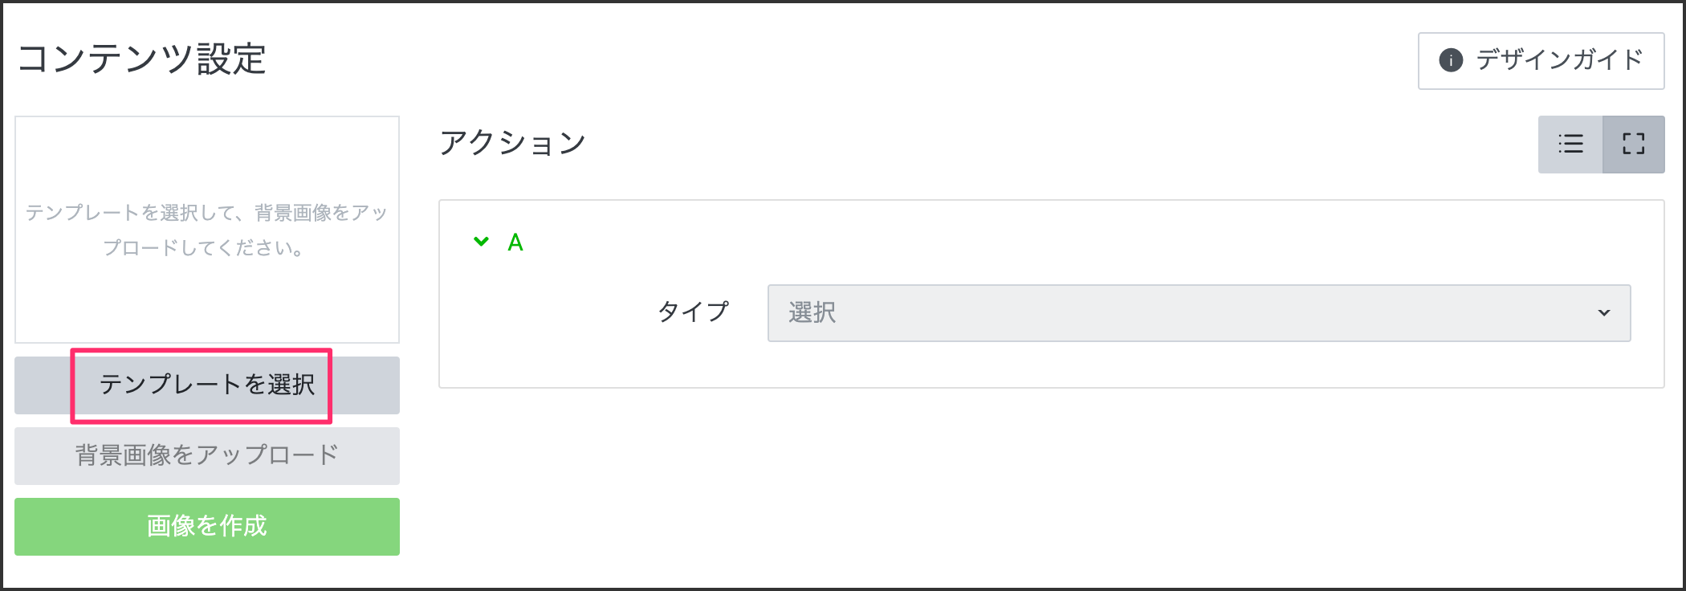Click the 選択 placeholder text
Image resolution: width=1686 pixels, height=591 pixels.
(x=812, y=312)
